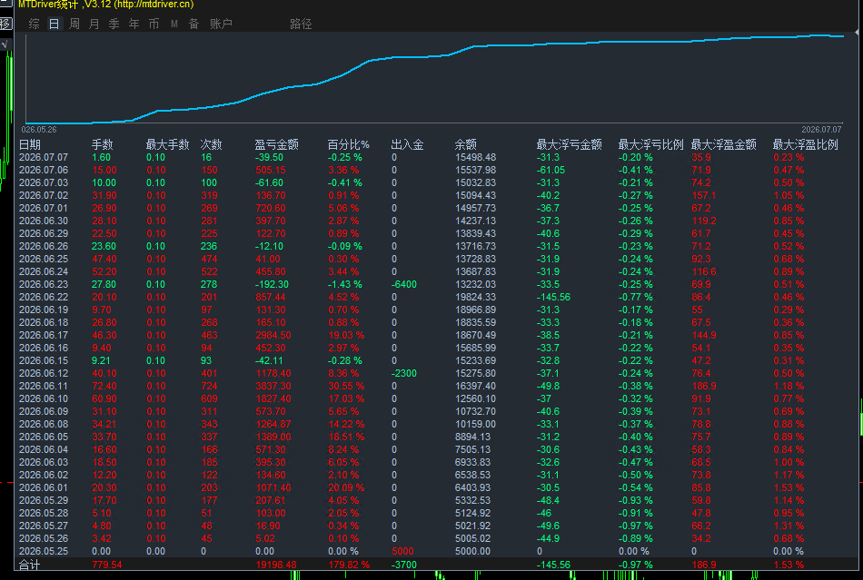The width and height of the screenshot is (863, 580).
Task: Click the 移 move button
Action: tap(5, 24)
